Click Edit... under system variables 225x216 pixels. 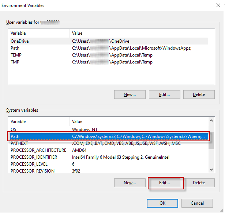164,183
